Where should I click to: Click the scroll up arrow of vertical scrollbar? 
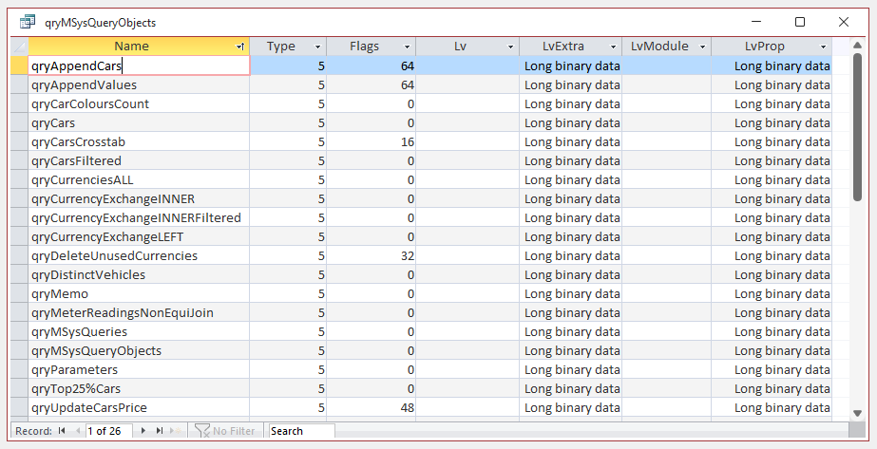(x=857, y=45)
